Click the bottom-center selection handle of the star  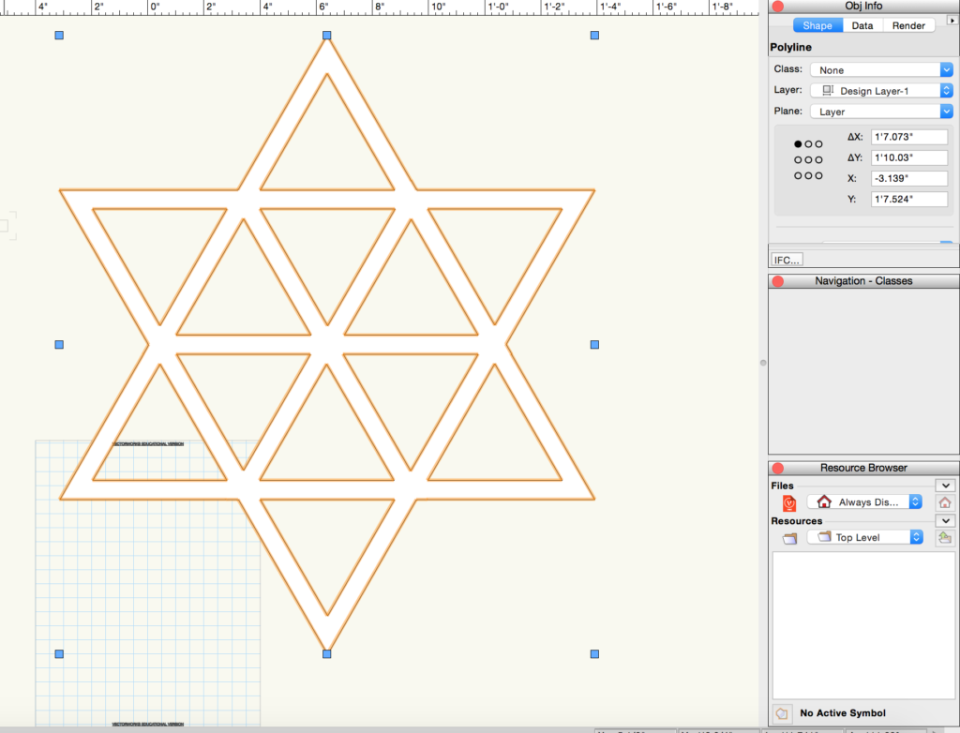327,654
